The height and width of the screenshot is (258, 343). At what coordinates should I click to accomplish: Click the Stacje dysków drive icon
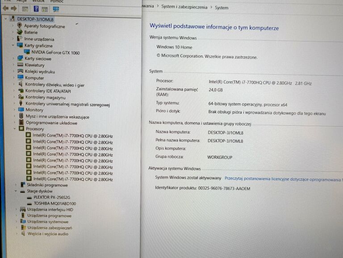tap(22, 191)
